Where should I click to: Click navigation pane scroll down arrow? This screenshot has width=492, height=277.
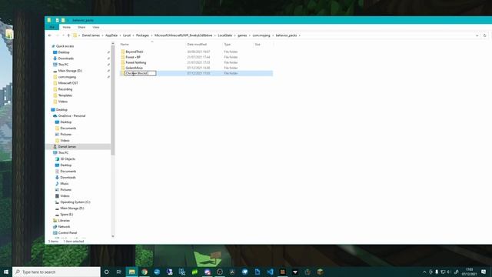click(113, 236)
